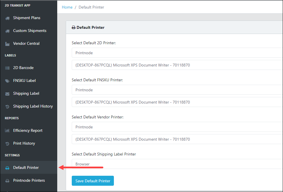Viewport: 283px width, 192px height.
Task: Open the Default Printer settings menu item
Action: point(29,167)
